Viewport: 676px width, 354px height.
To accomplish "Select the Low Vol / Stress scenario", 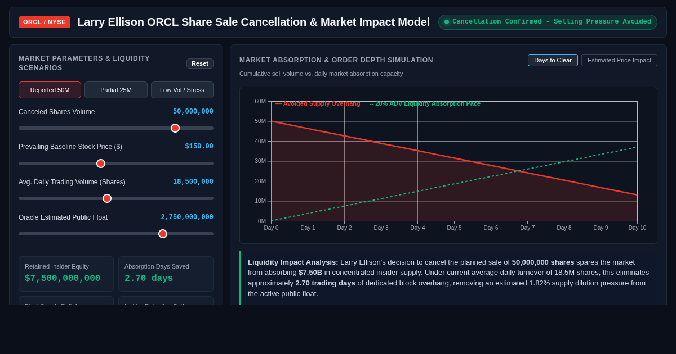I will pos(182,90).
